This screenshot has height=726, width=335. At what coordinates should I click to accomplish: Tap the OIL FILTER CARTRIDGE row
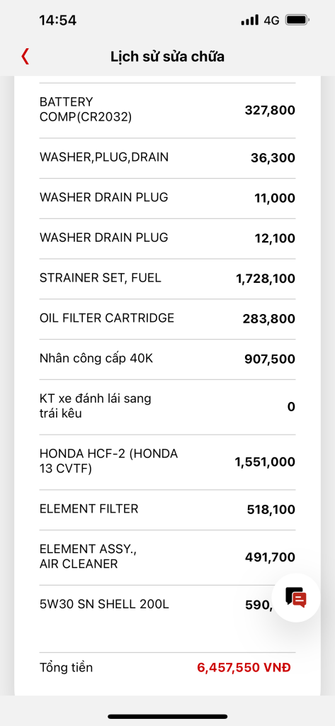click(x=167, y=319)
